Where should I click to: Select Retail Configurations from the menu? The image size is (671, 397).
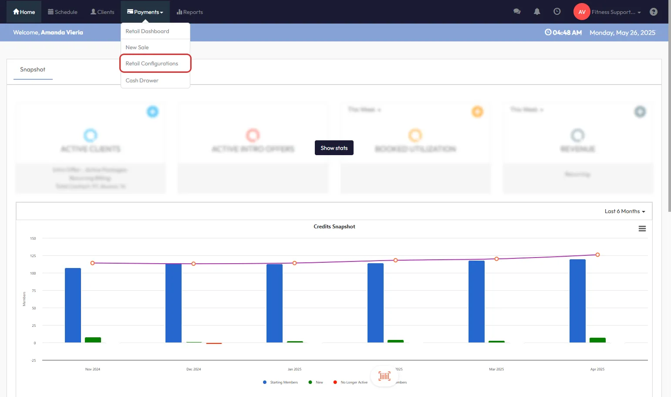coord(152,64)
